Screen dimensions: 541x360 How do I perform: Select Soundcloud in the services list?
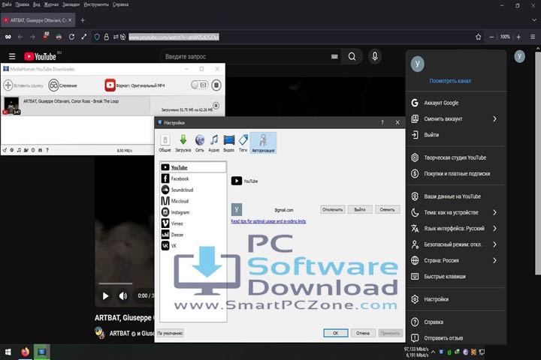click(193, 190)
